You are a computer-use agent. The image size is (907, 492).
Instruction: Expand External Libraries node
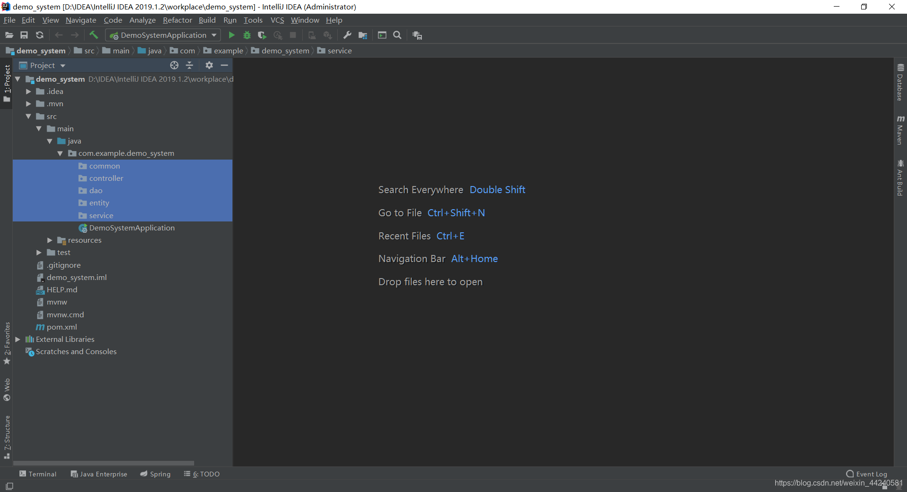pos(18,339)
